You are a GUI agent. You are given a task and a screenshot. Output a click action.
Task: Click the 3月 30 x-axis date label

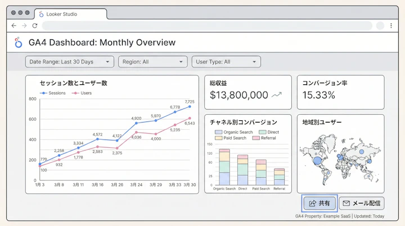[190, 184]
